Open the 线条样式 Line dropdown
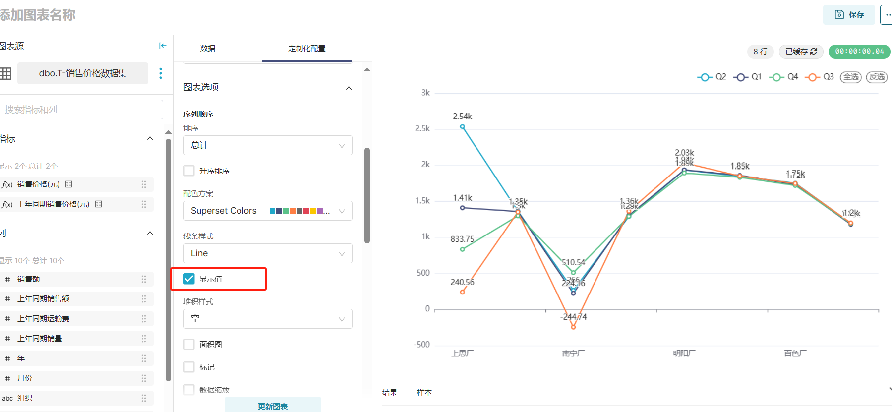 268,253
